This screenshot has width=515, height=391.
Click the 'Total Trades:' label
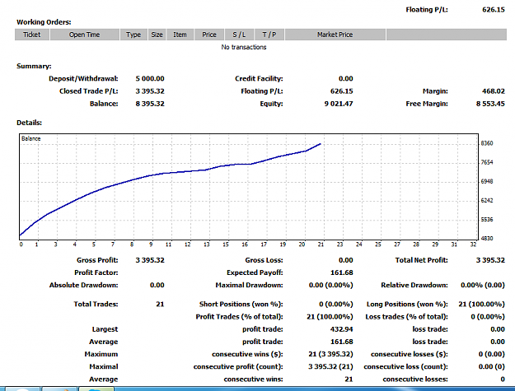coord(96,304)
